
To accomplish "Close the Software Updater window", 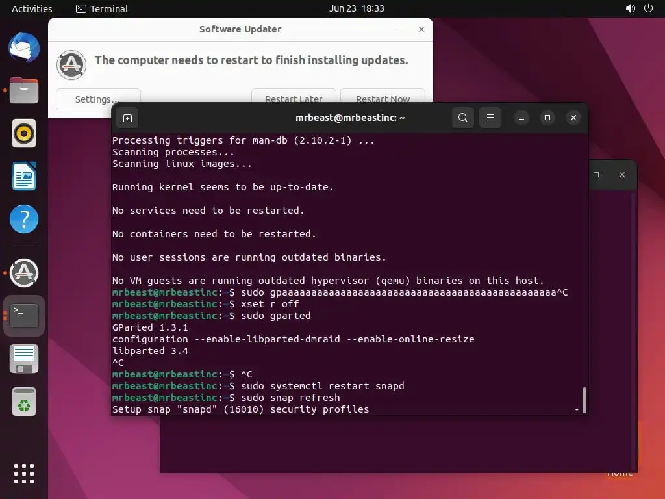I will click(421, 29).
